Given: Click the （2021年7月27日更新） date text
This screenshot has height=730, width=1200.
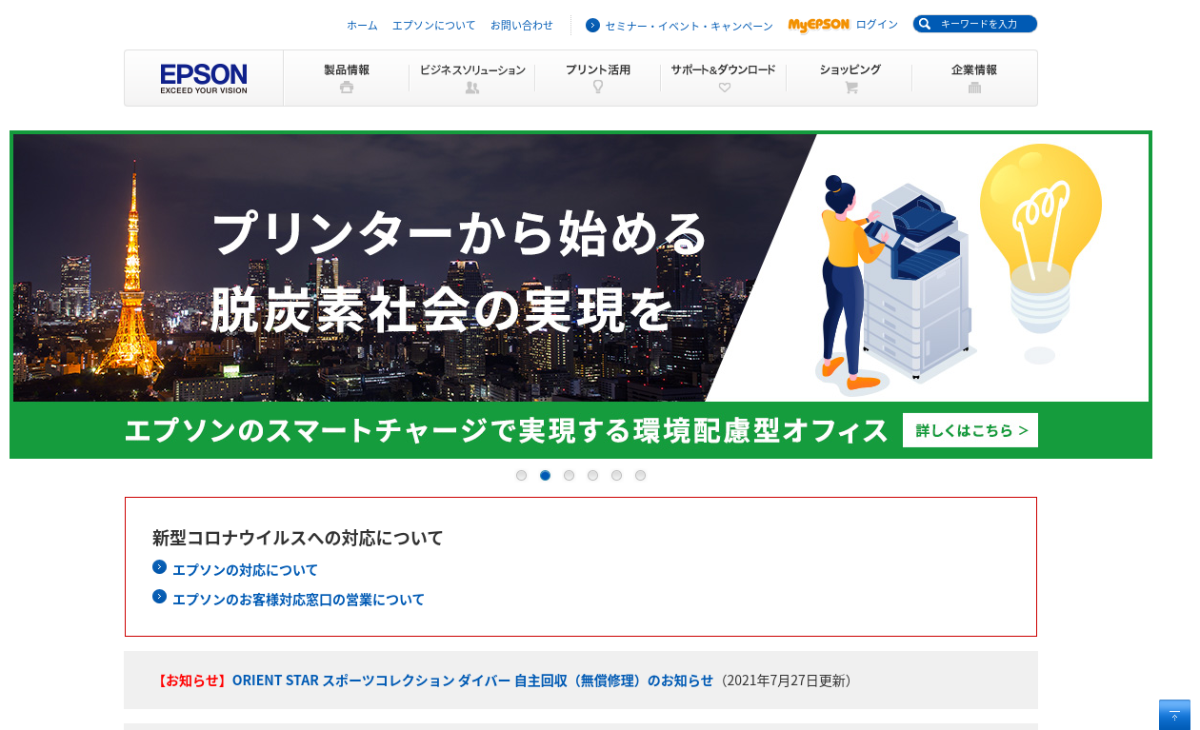Looking at the screenshot, I should click(x=787, y=681).
